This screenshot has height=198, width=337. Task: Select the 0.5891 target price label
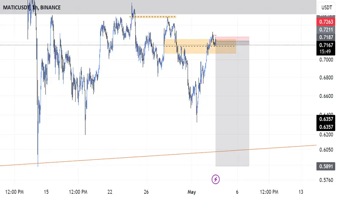tap(326, 166)
